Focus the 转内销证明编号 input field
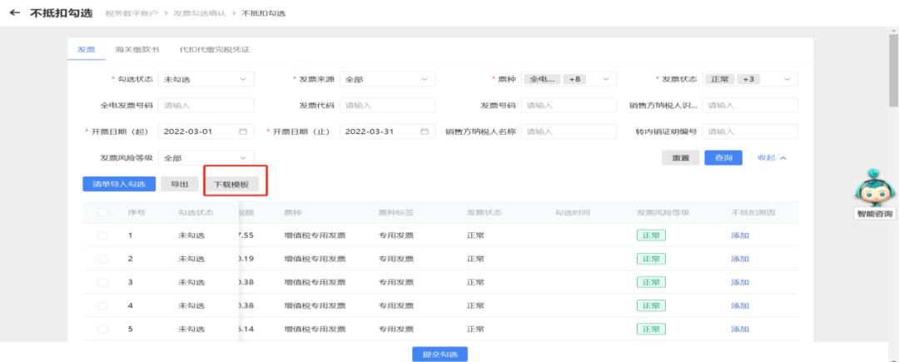899x362 pixels. (750, 131)
